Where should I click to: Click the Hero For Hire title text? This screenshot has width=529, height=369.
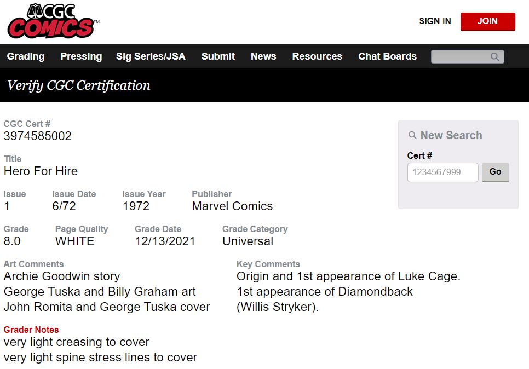(41, 171)
